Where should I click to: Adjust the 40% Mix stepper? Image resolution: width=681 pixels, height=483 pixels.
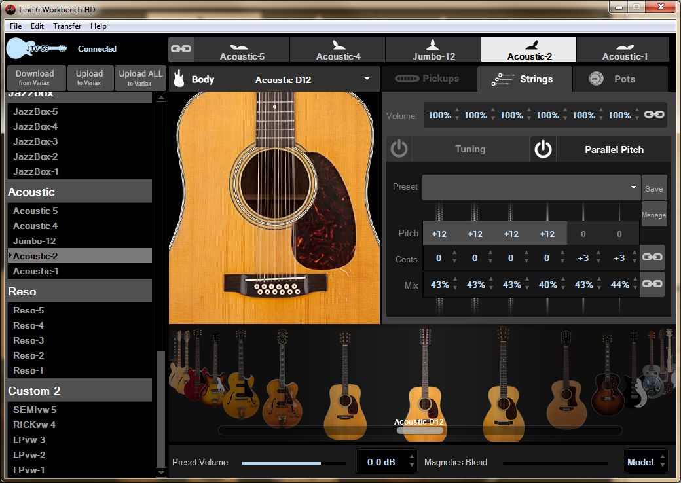[563, 284]
